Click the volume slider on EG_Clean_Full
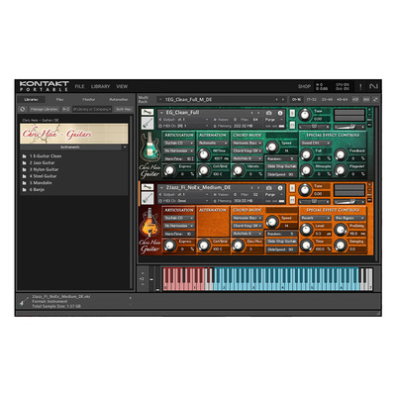The image size is (396, 396). pos(348,127)
